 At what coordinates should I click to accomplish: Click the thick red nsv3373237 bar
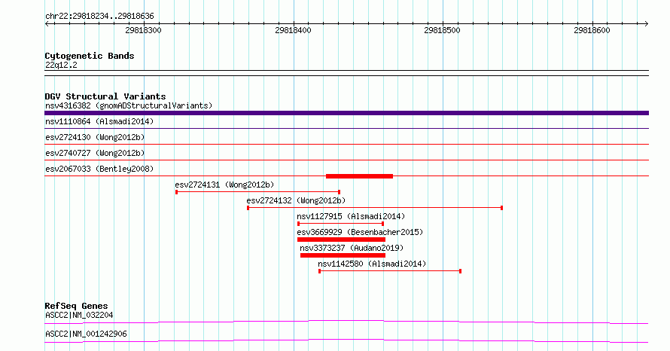(x=343, y=255)
